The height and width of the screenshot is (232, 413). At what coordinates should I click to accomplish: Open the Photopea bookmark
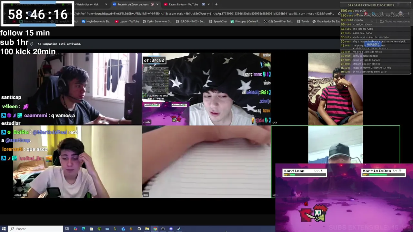pyautogui.click(x=245, y=22)
